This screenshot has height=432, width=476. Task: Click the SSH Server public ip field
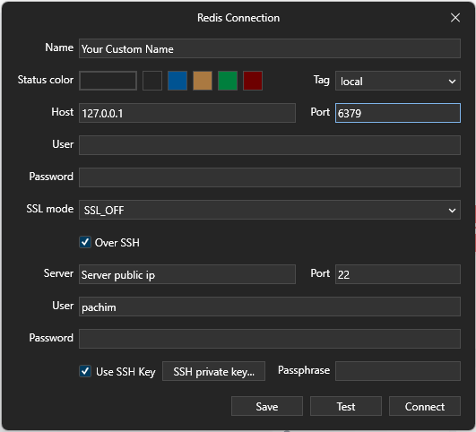(187, 274)
